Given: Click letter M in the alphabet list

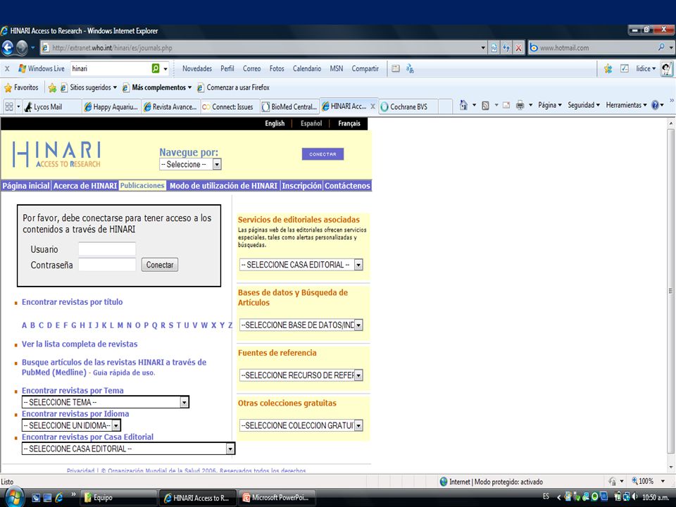Looking at the screenshot, I should 120,325.
